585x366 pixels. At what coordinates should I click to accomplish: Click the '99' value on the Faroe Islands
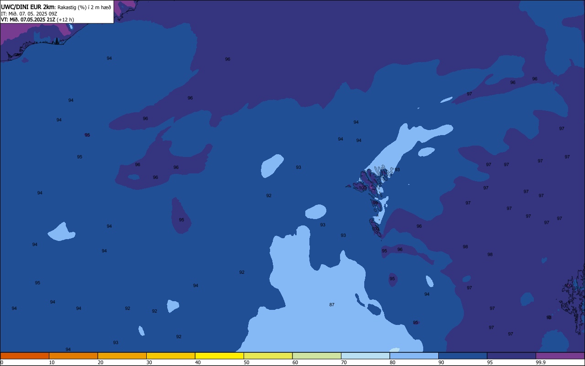375,203
